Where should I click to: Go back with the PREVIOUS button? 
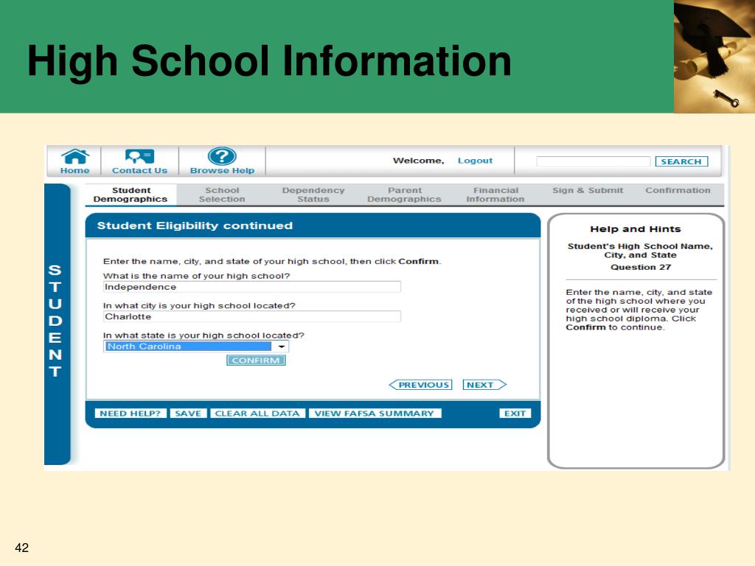click(x=420, y=385)
